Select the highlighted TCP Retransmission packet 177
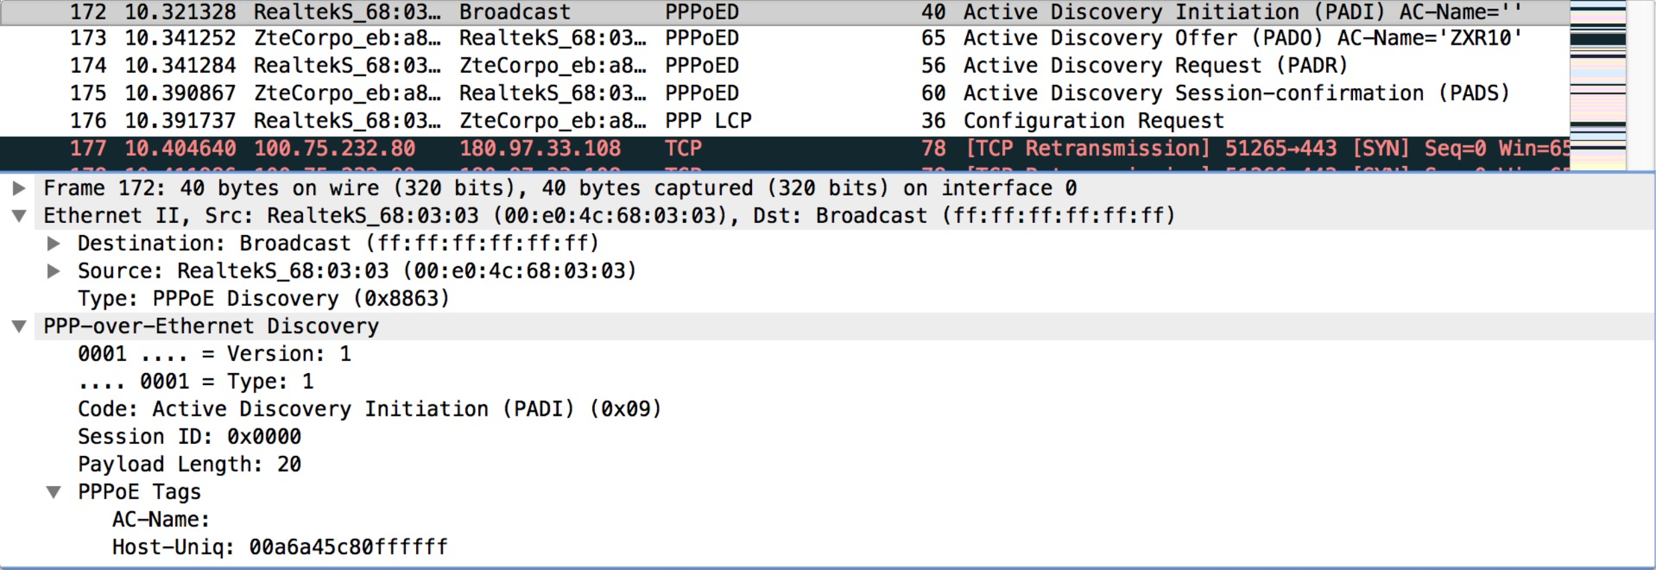The width and height of the screenshot is (1656, 570). point(785,148)
